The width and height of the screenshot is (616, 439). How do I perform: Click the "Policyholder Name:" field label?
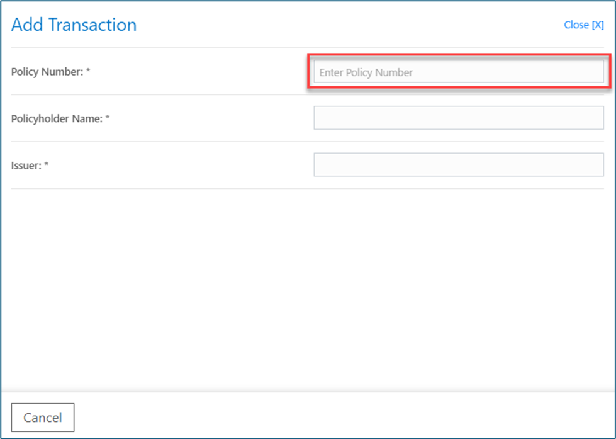click(x=57, y=118)
